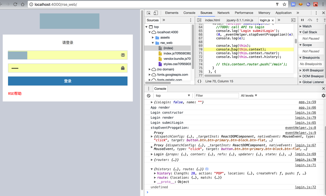Viewport: 326px width, 196px height.
Task: Open console settings gear icon
Action: [323, 96]
